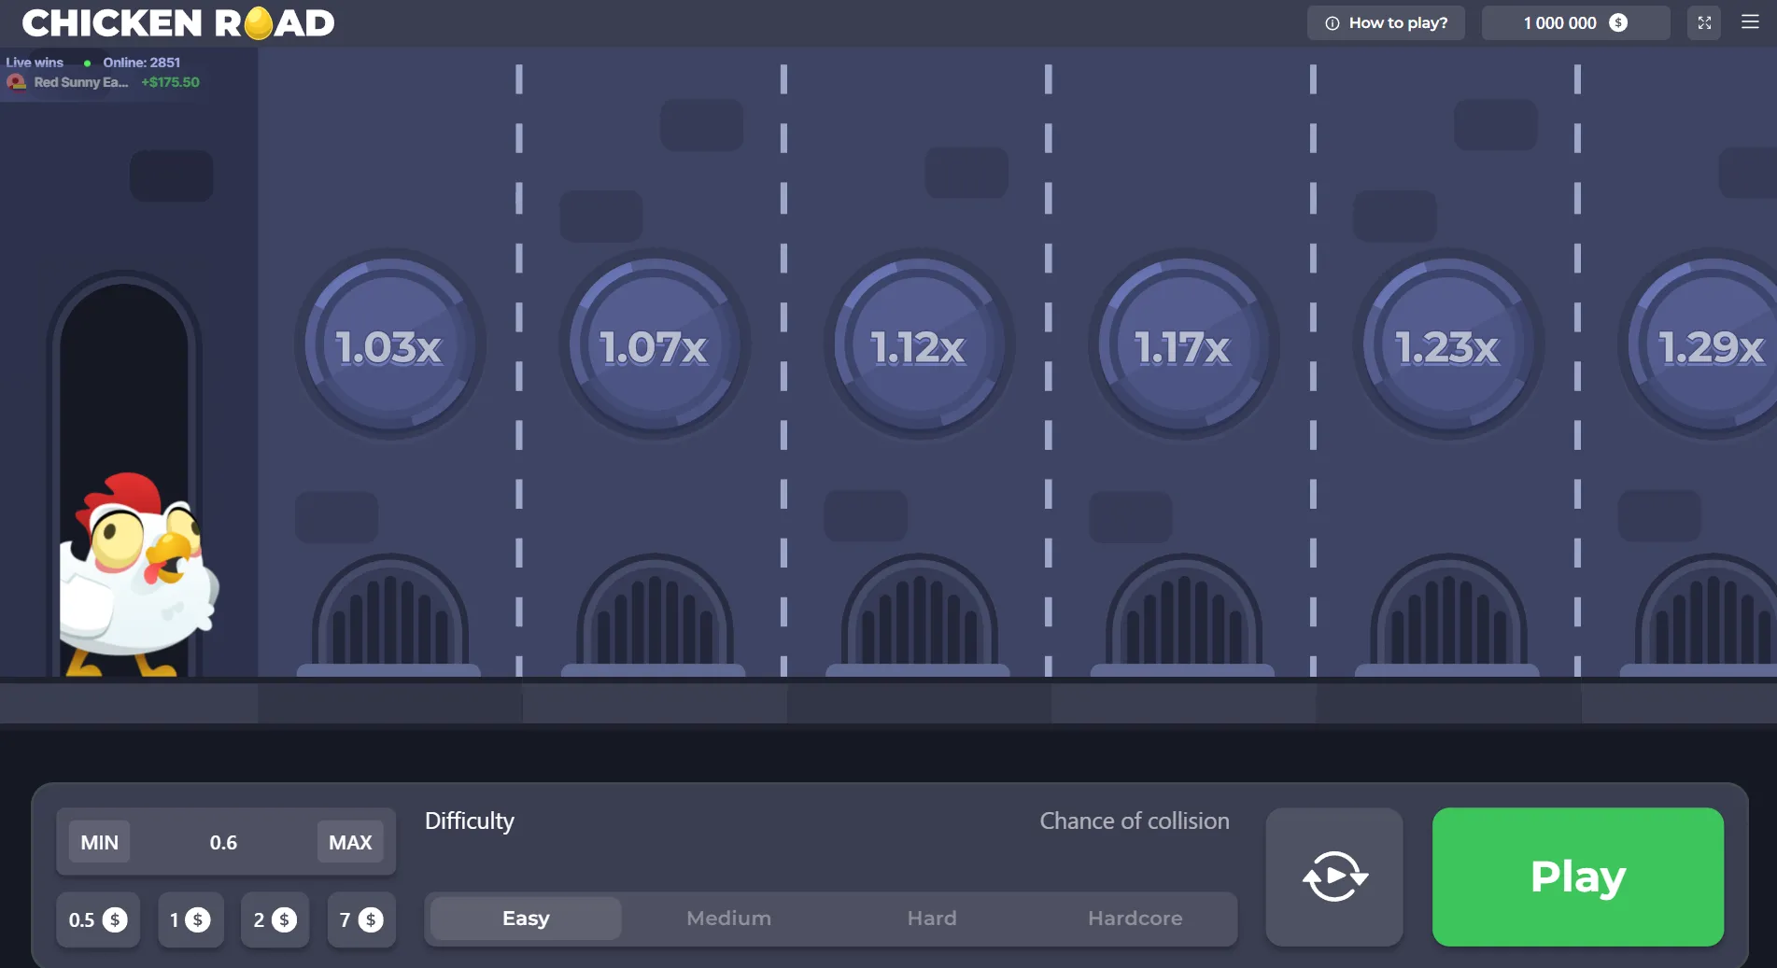Set bet to MIN

tap(99, 842)
